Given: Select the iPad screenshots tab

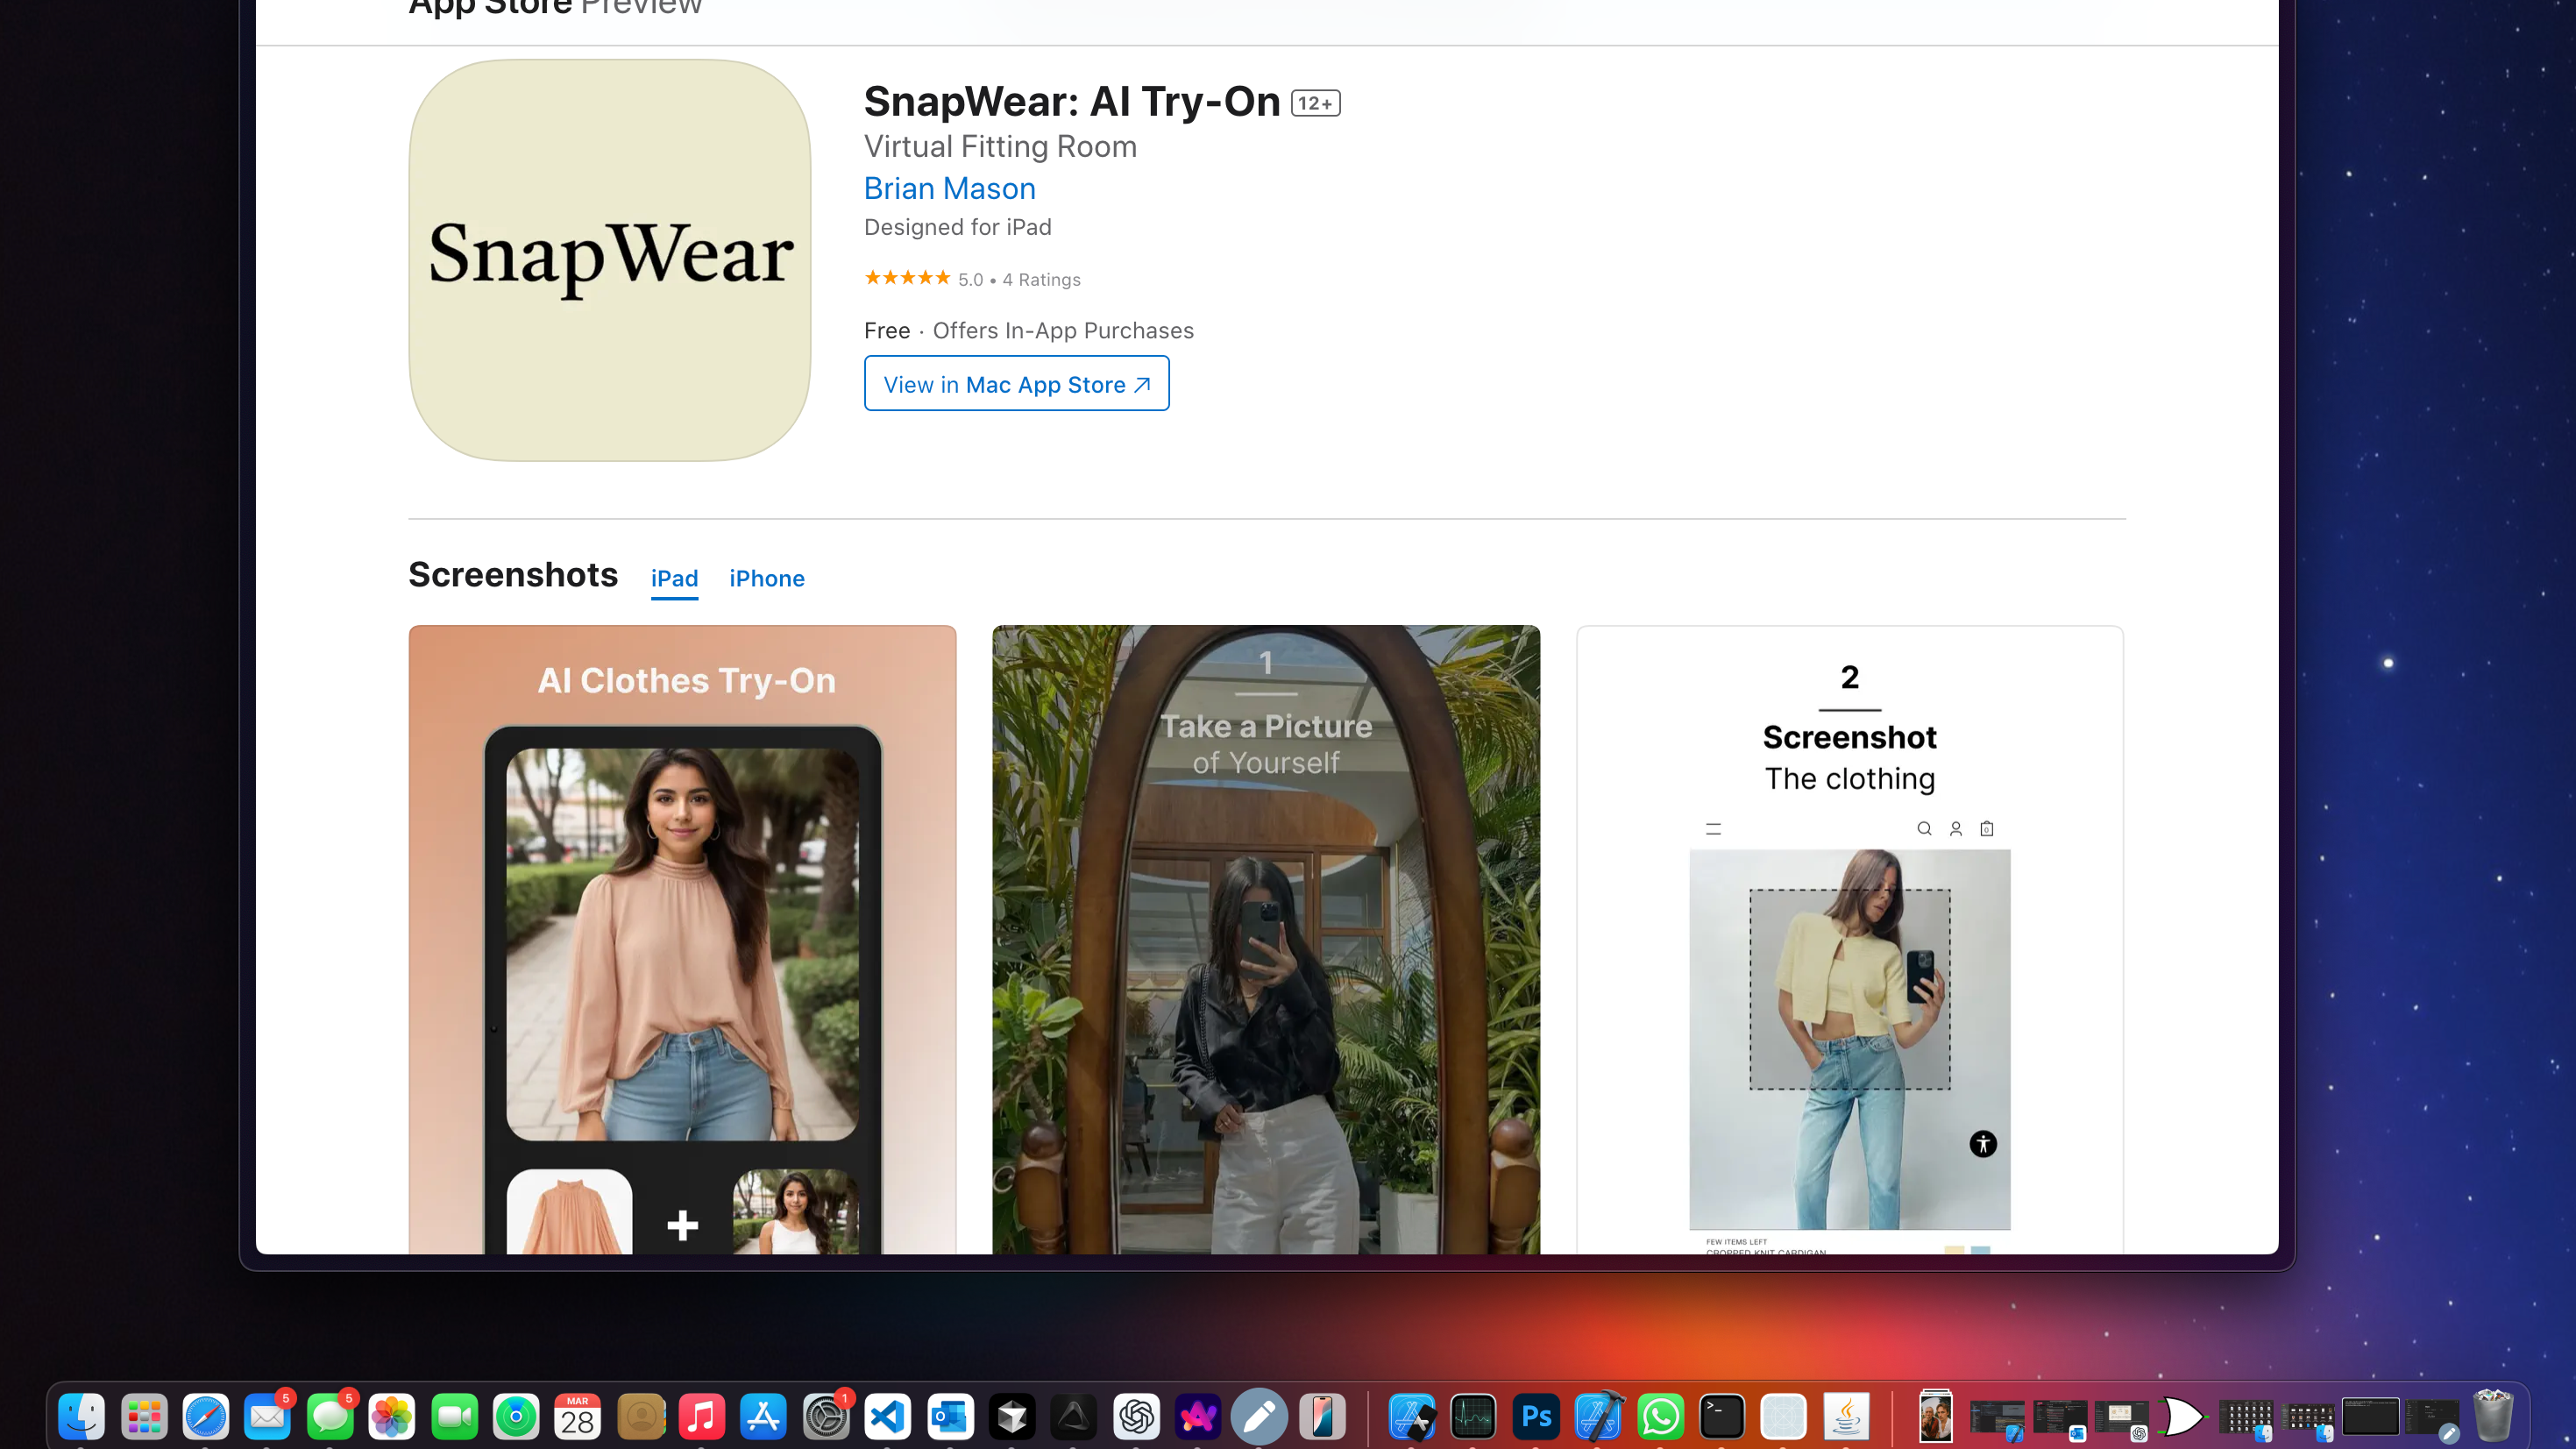Looking at the screenshot, I should (x=675, y=578).
